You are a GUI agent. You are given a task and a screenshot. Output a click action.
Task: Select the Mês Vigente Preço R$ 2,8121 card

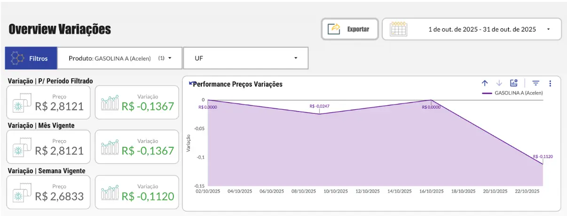click(48, 147)
